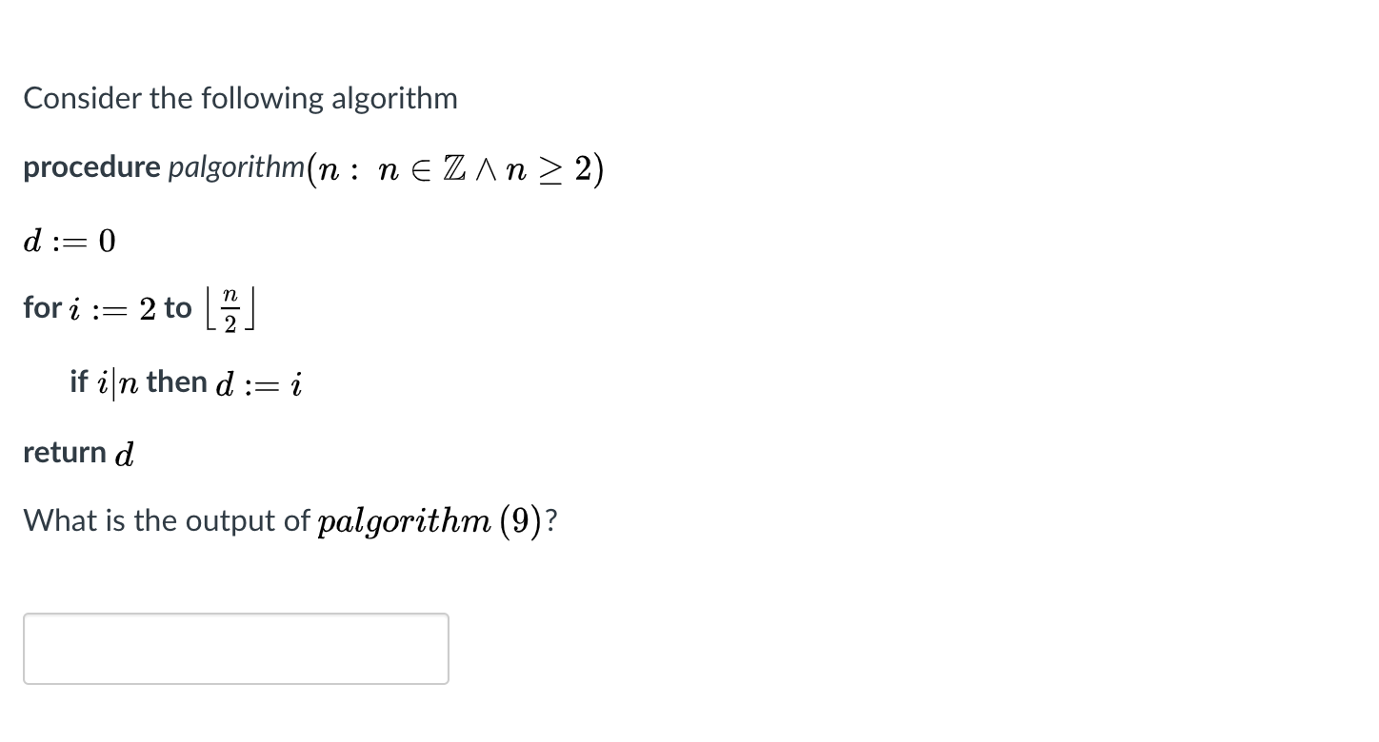Select the return d statement

pyautogui.click(x=77, y=452)
